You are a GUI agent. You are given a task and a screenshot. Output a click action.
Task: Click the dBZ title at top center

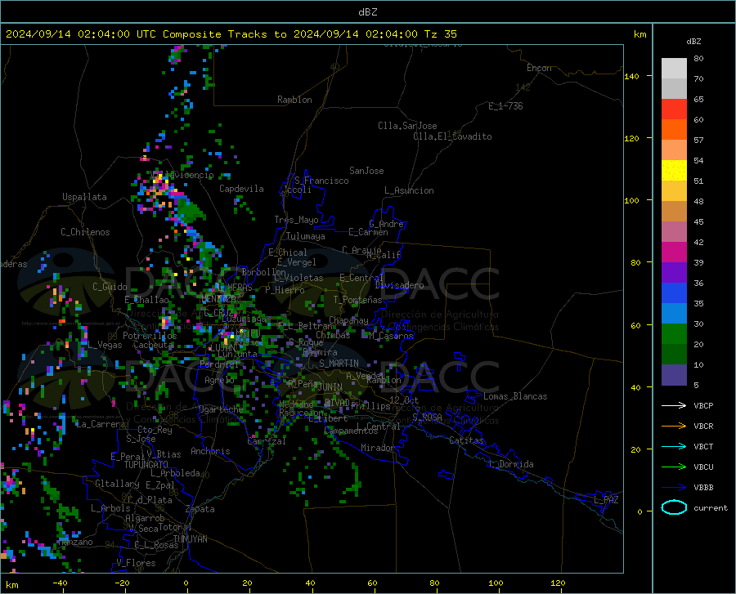click(367, 12)
